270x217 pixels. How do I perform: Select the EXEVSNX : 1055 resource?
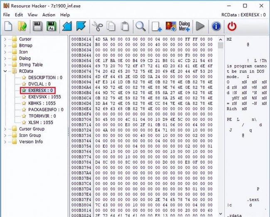[44, 97]
